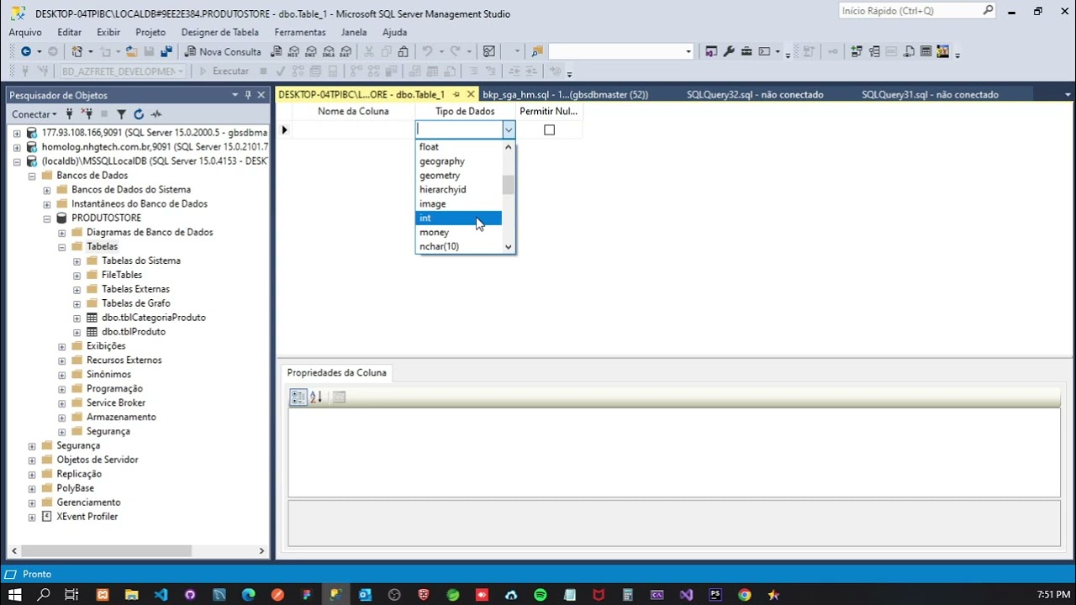Open Photoshop from the taskbar

[715, 595]
